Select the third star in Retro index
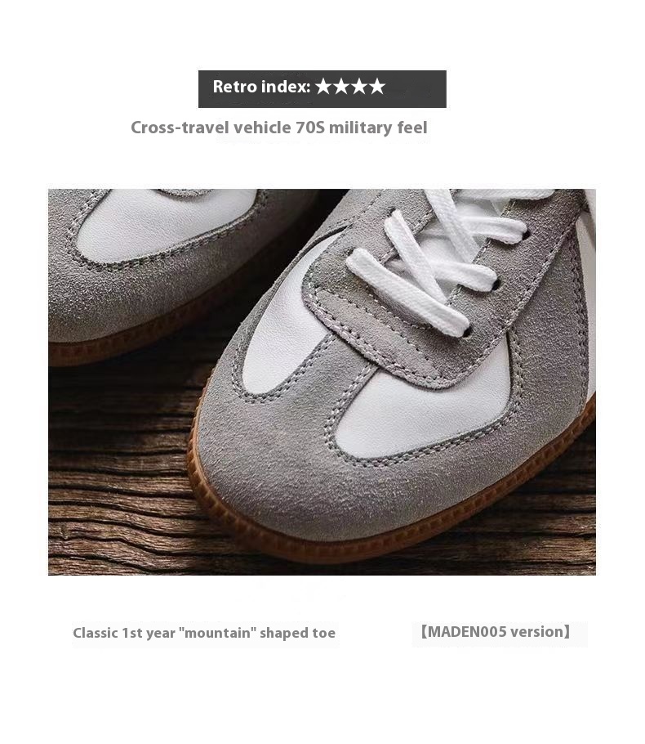Screen dimensions: 645x744 click(359, 87)
